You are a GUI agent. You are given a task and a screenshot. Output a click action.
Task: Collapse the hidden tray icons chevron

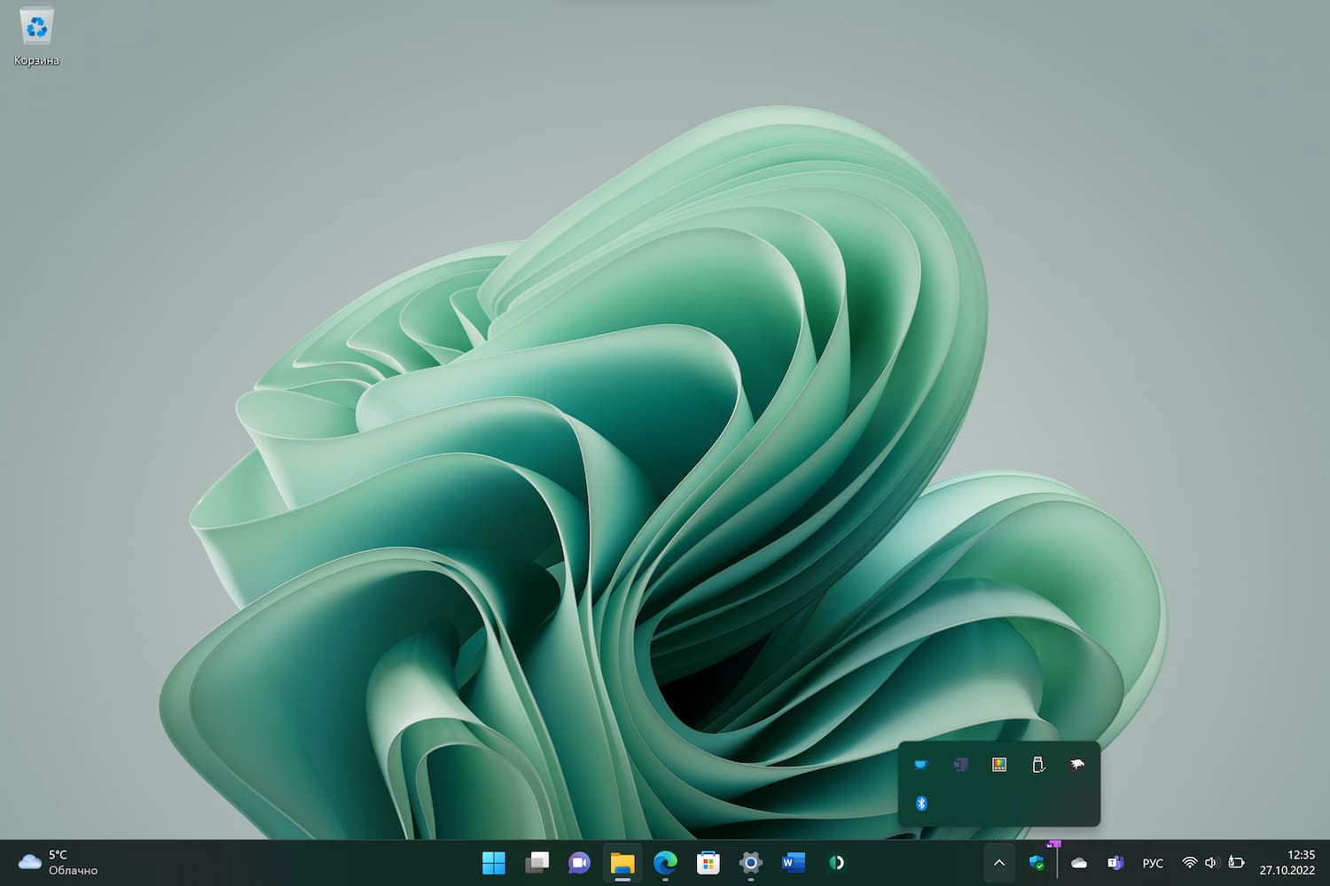pos(999,862)
